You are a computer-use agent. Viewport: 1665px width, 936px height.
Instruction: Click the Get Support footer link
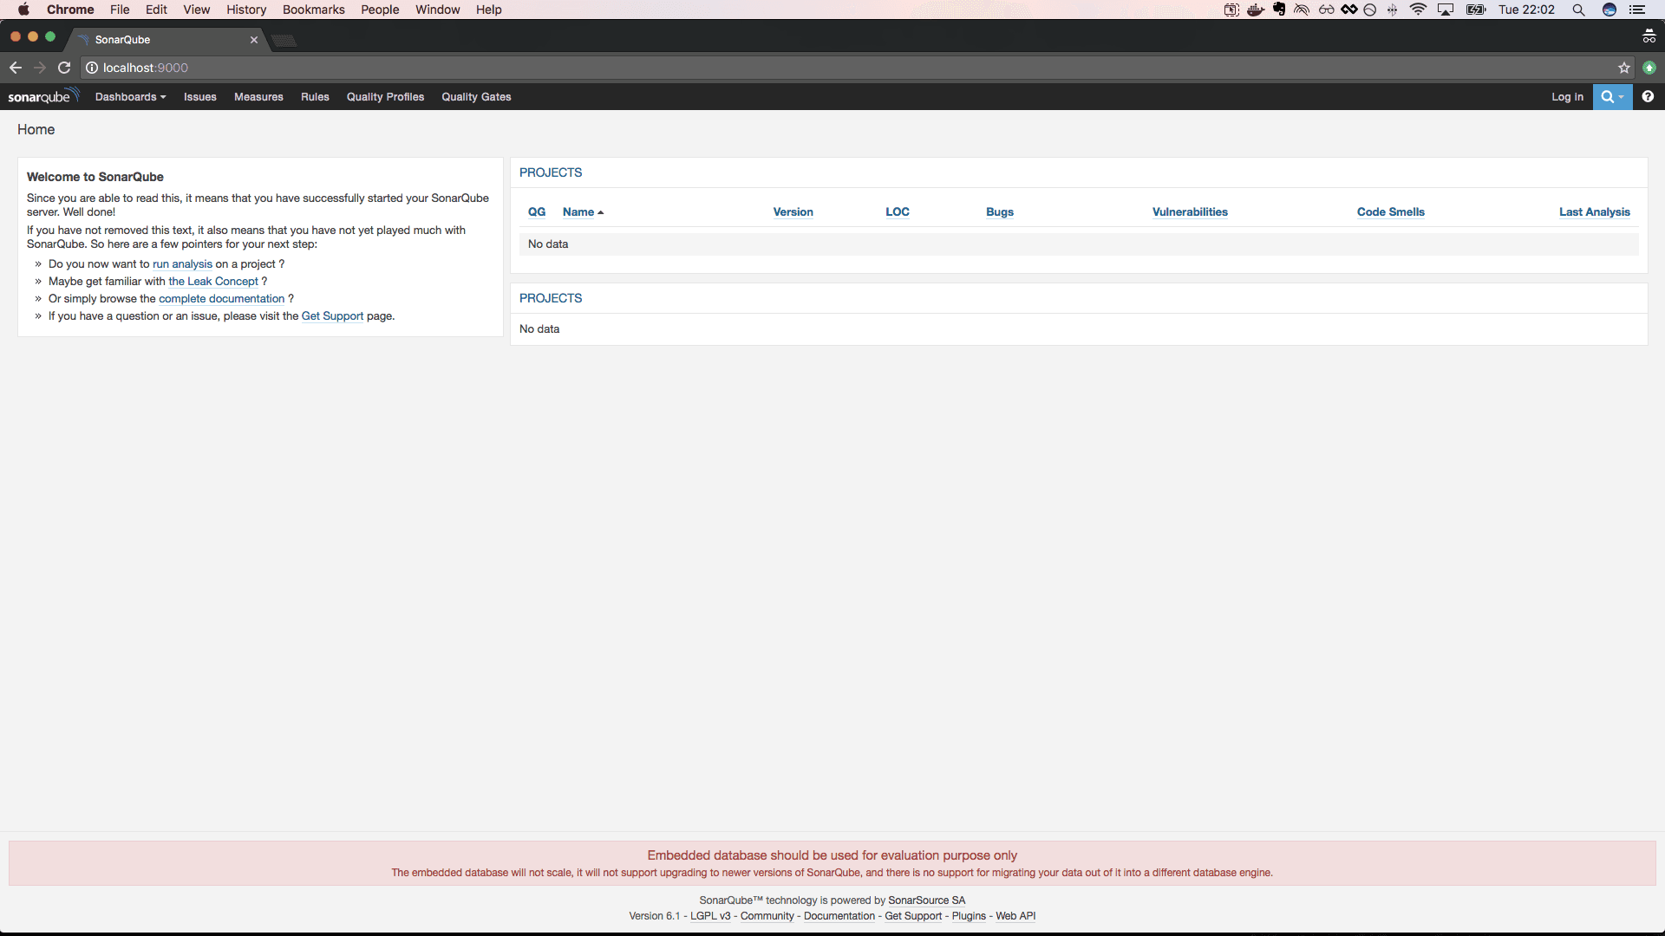(x=913, y=916)
